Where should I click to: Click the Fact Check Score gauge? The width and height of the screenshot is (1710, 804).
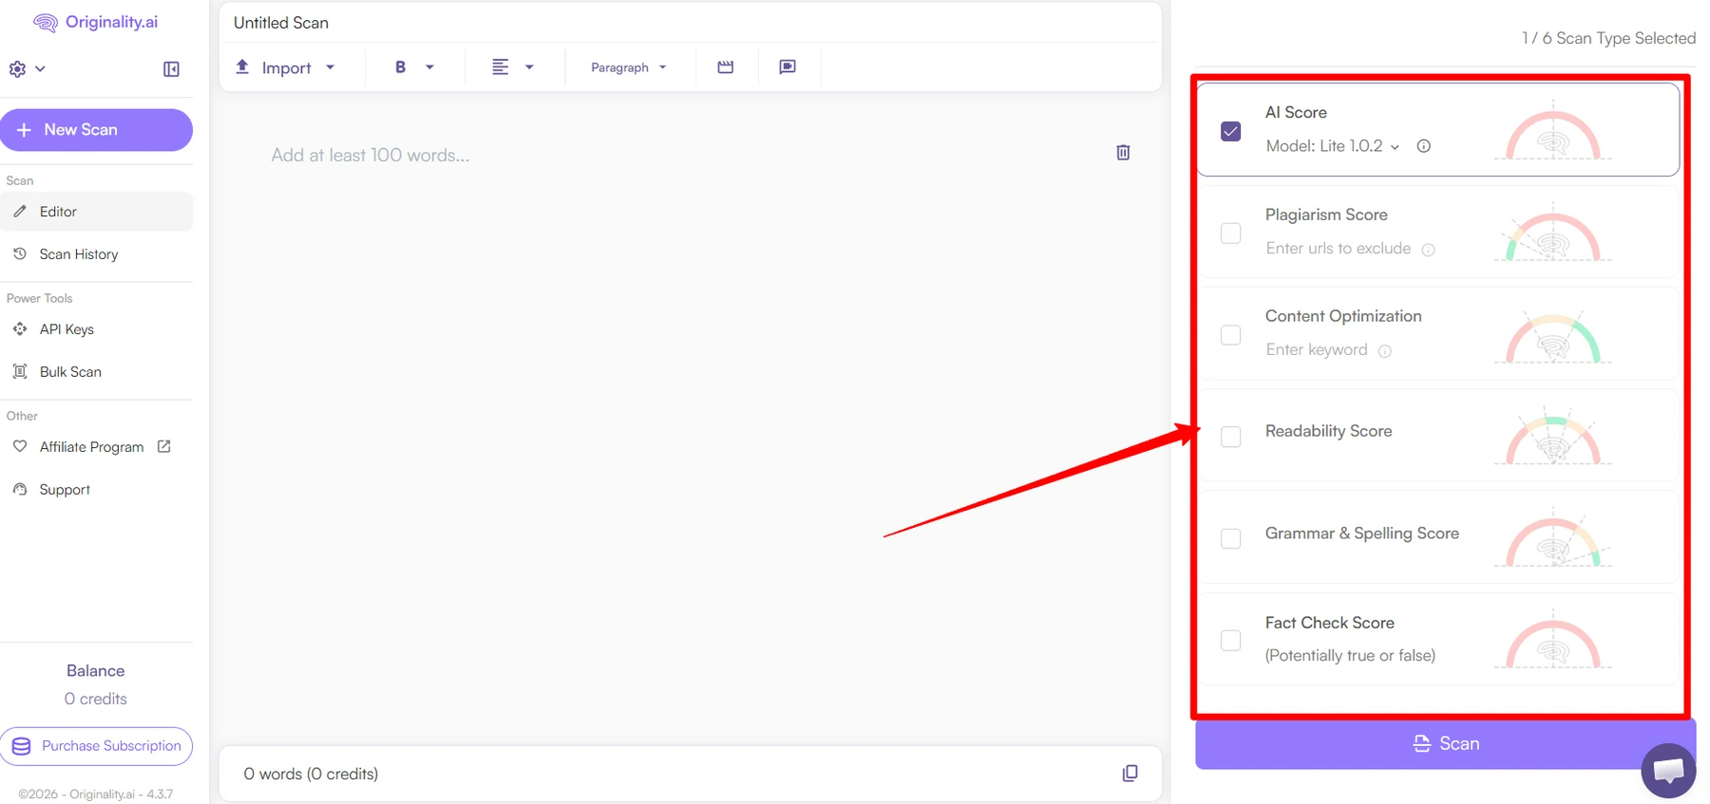(x=1553, y=641)
